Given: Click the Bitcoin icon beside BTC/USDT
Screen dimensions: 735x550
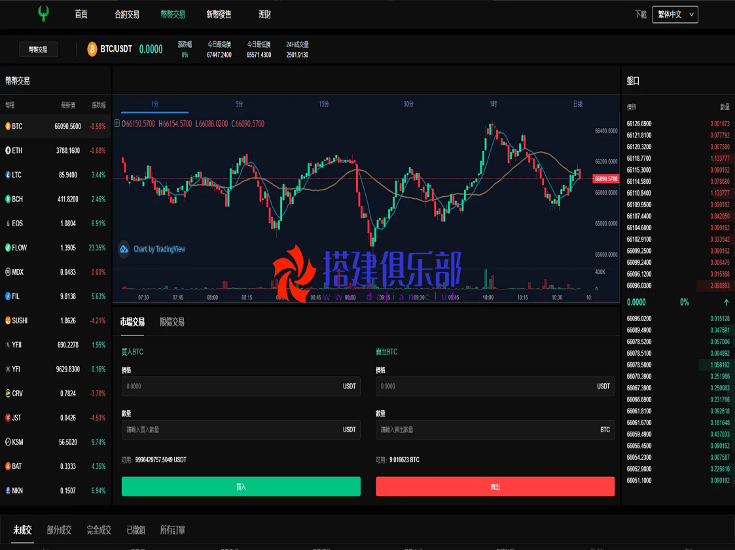Looking at the screenshot, I should [92, 49].
